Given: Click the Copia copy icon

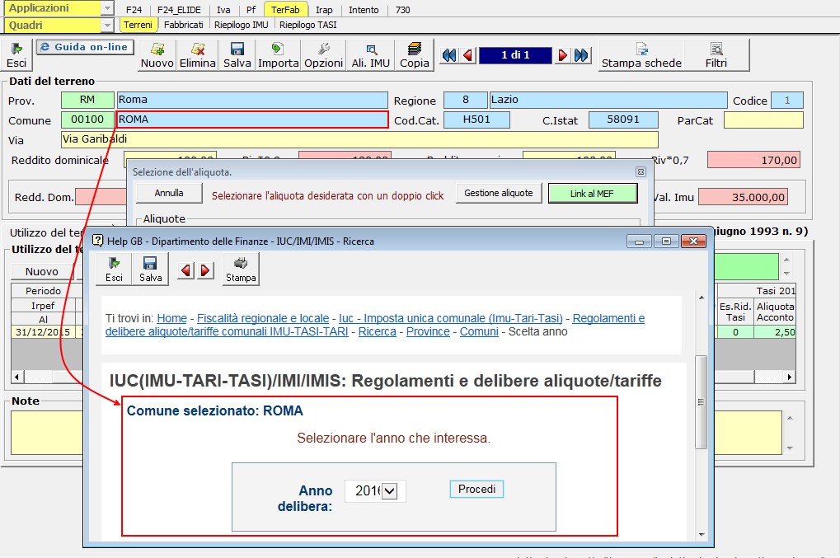Looking at the screenshot, I should pyautogui.click(x=414, y=55).
